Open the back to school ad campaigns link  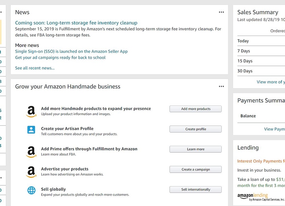(x=60, y=57)
